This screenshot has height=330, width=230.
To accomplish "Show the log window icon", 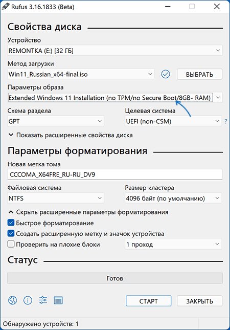I will click(x=58, y=300).
